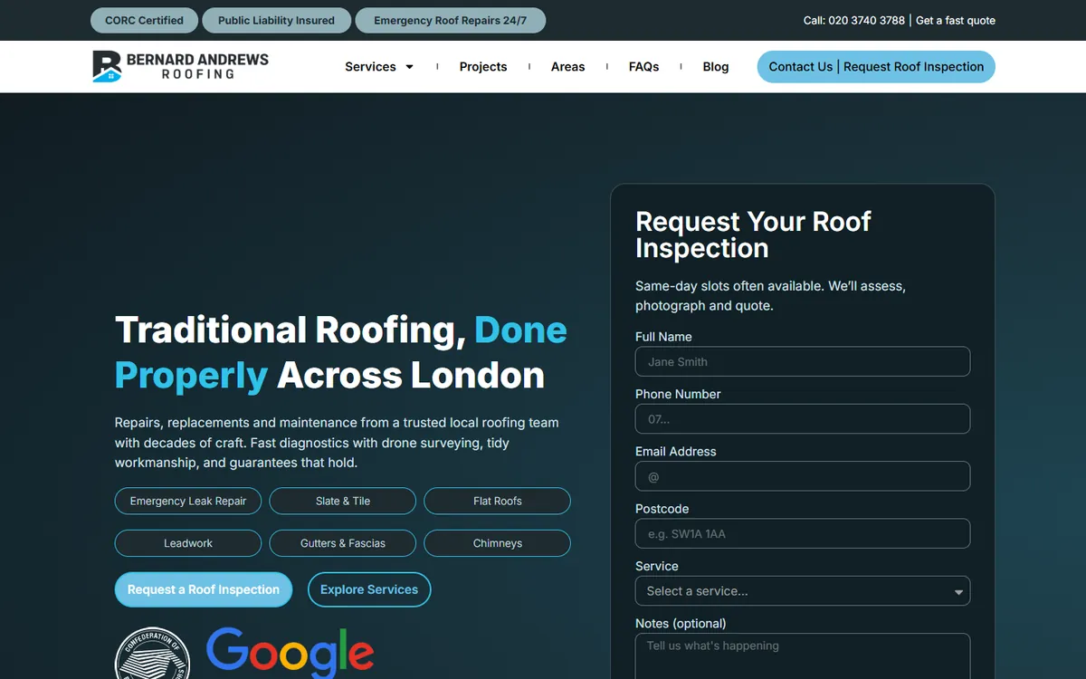The width and height of the screenshot is (1086, 679).
Task: Click the Same-day slots often available text
Action: pos(770,296)
